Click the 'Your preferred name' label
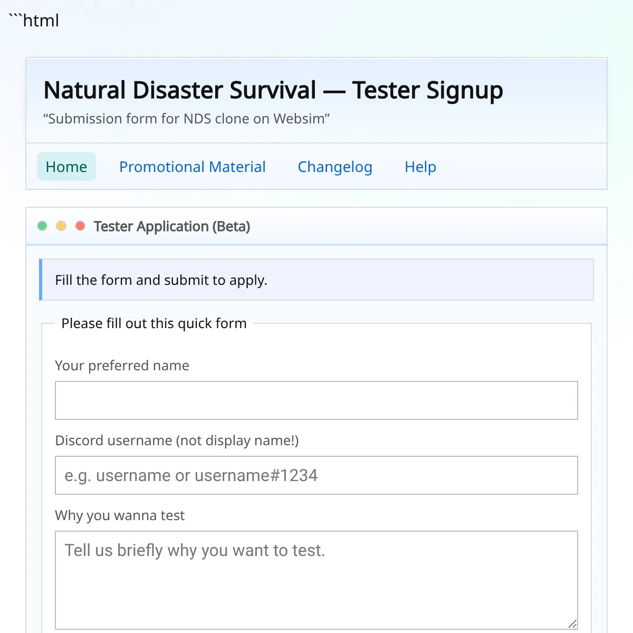 122,365
